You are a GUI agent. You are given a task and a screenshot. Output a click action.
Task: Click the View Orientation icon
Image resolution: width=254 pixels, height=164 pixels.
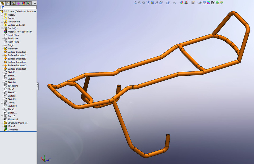coord(161,2)
